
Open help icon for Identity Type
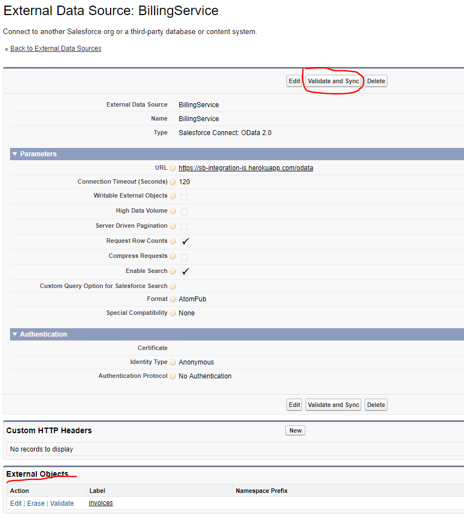point(173,362)
